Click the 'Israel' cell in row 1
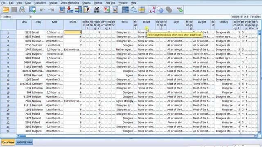This screenshot has width=262, height=147. [x=38, y=32]
